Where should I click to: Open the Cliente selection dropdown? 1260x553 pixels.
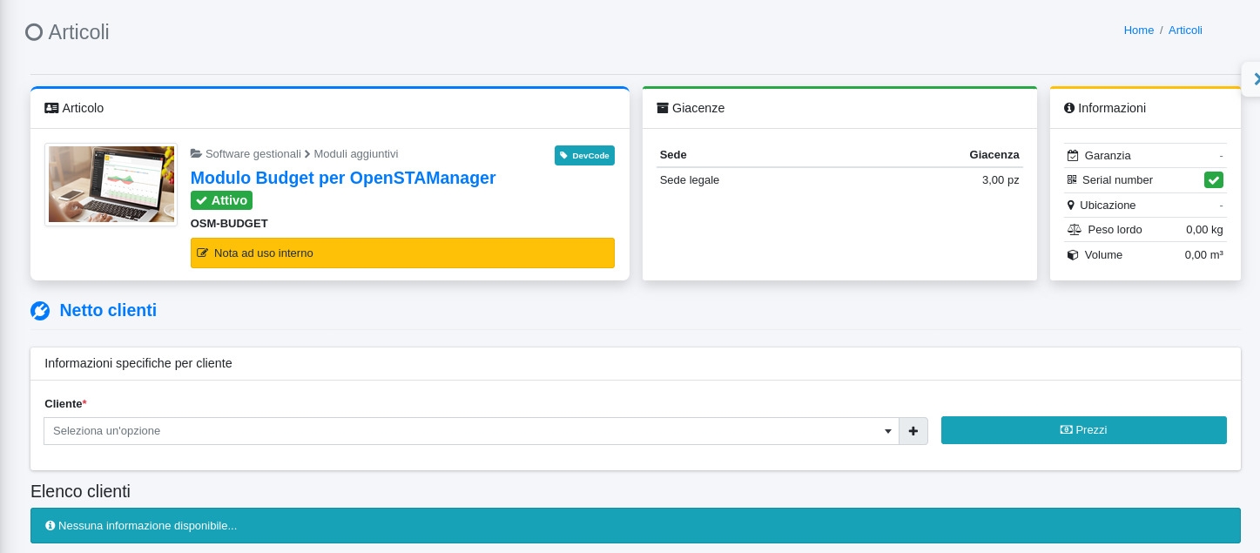click(x=470, y=431)
